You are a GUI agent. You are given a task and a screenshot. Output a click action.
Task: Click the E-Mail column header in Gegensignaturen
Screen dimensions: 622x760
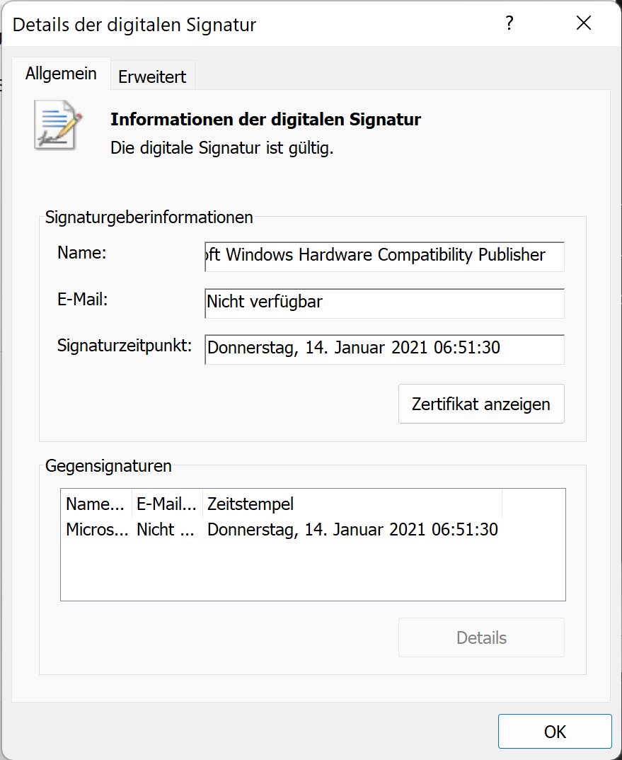point(167,504)
